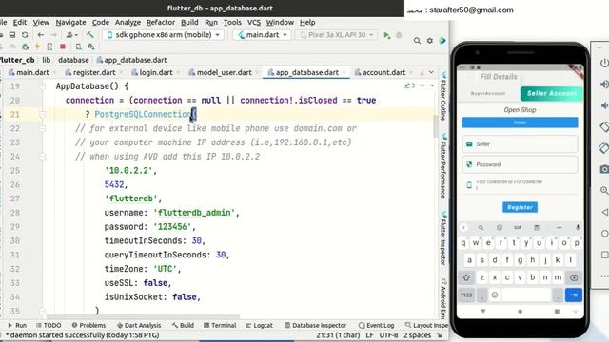Tap the backspace key on phone keyboard
Image resolution: width=609 pixels, height=342 pixels.
[574, 277]
